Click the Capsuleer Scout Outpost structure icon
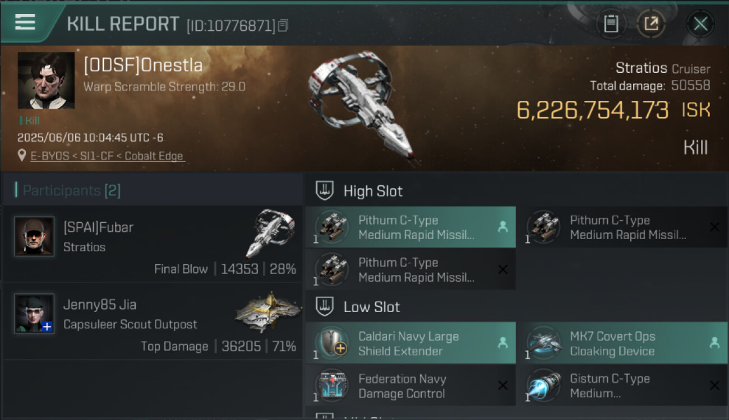 point(268,312)
